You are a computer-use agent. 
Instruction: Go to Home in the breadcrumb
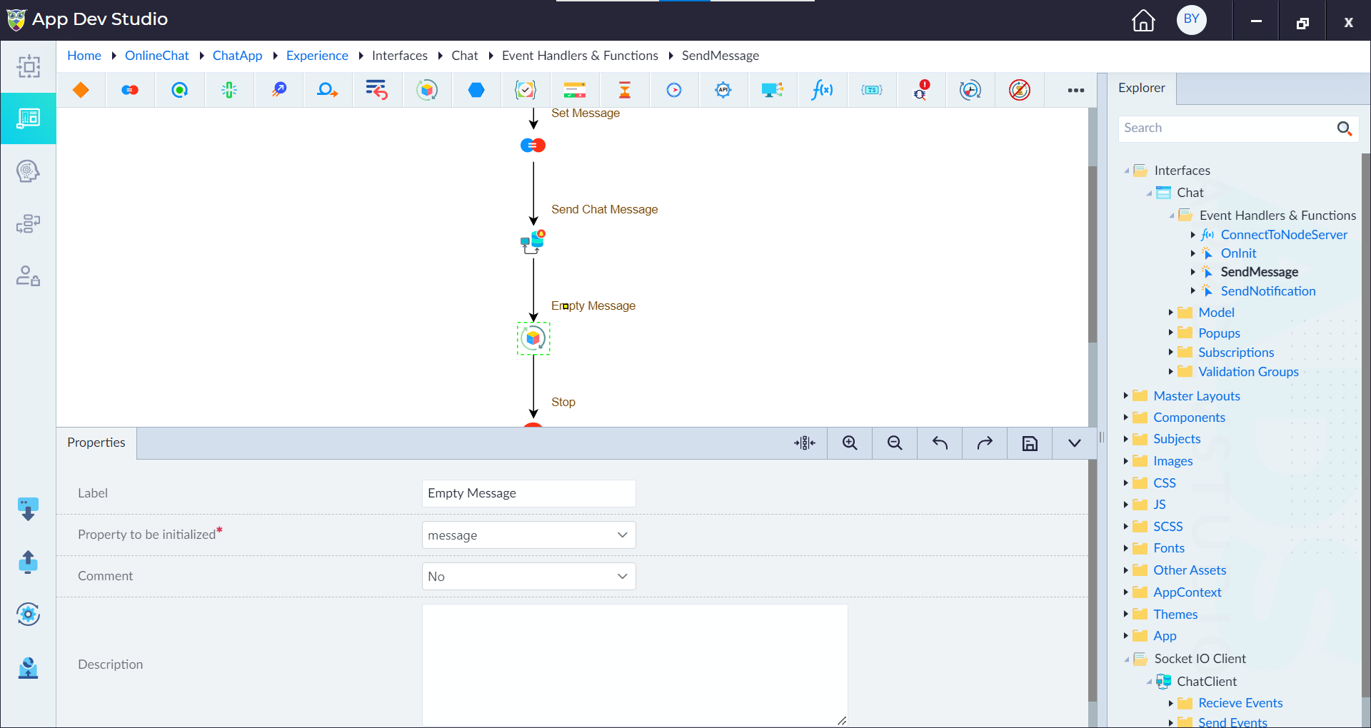click(84, 56)
